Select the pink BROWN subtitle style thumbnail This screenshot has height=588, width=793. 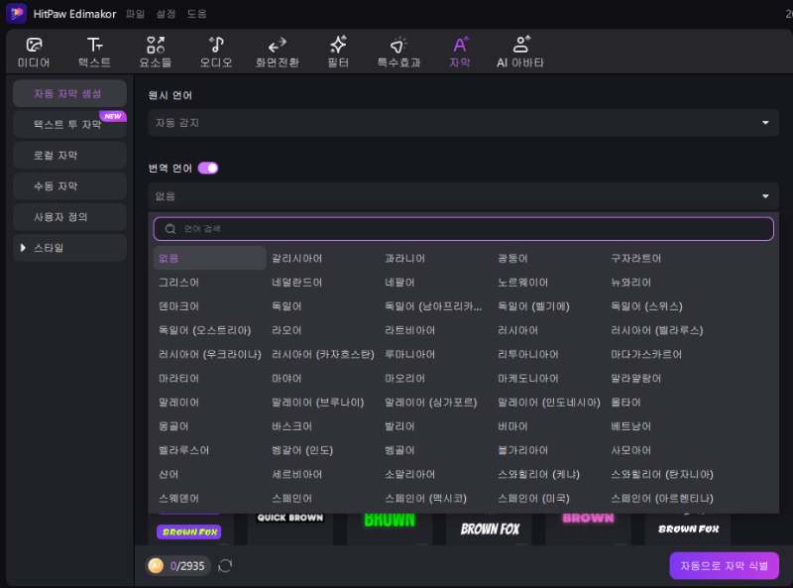[588, 529]
